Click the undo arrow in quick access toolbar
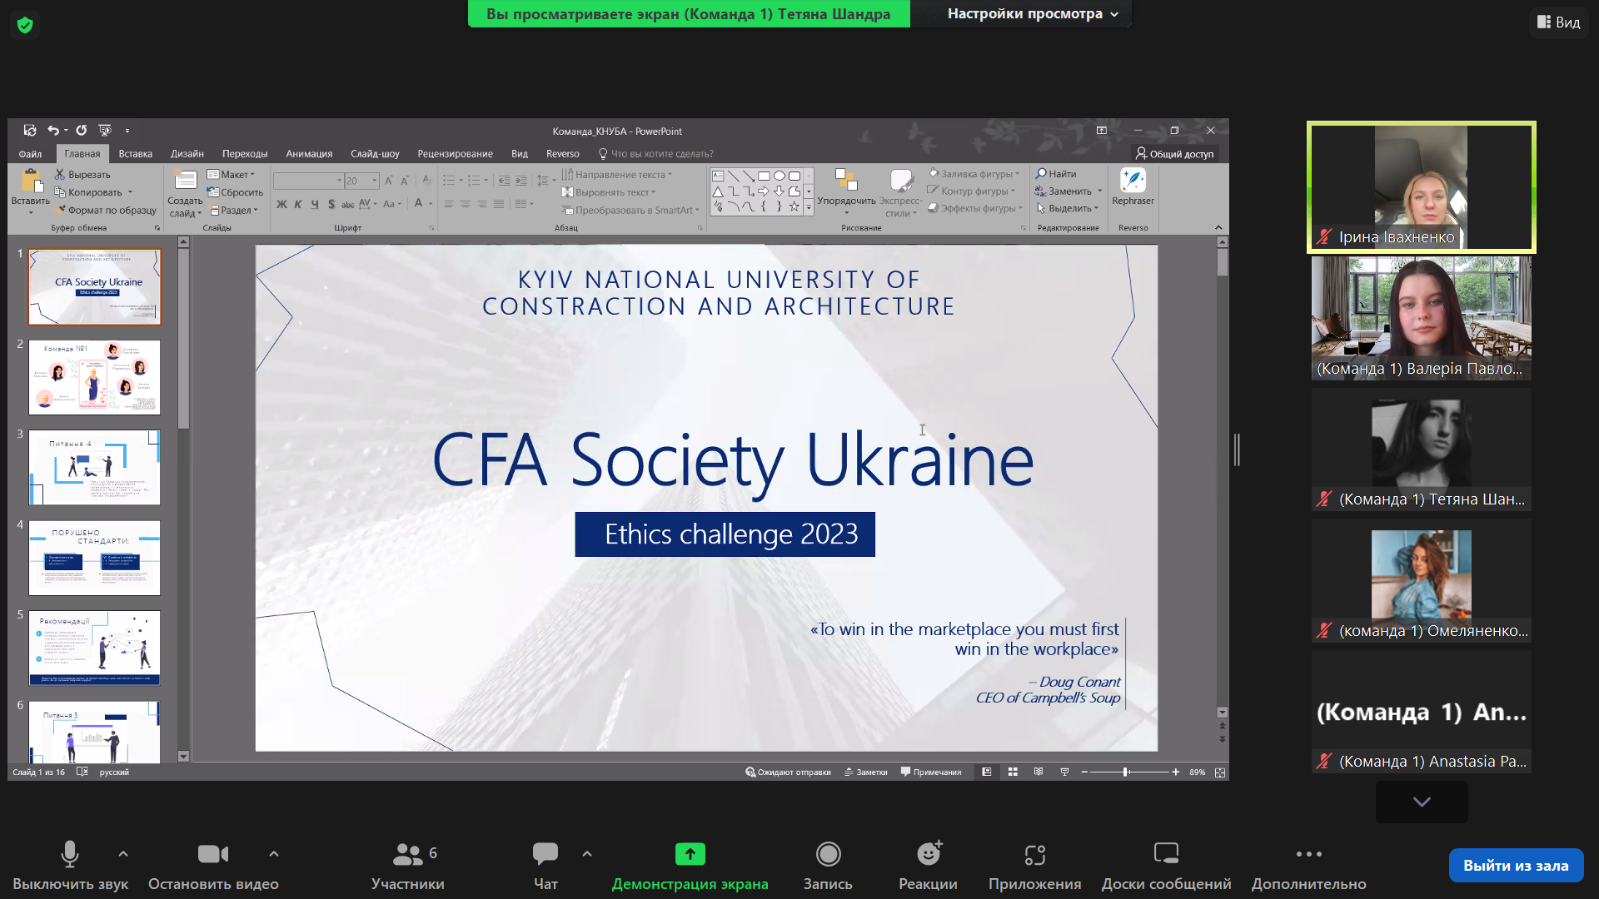Screen dimensions: 1599x899 pyautogui.click(x=52, y=130)
